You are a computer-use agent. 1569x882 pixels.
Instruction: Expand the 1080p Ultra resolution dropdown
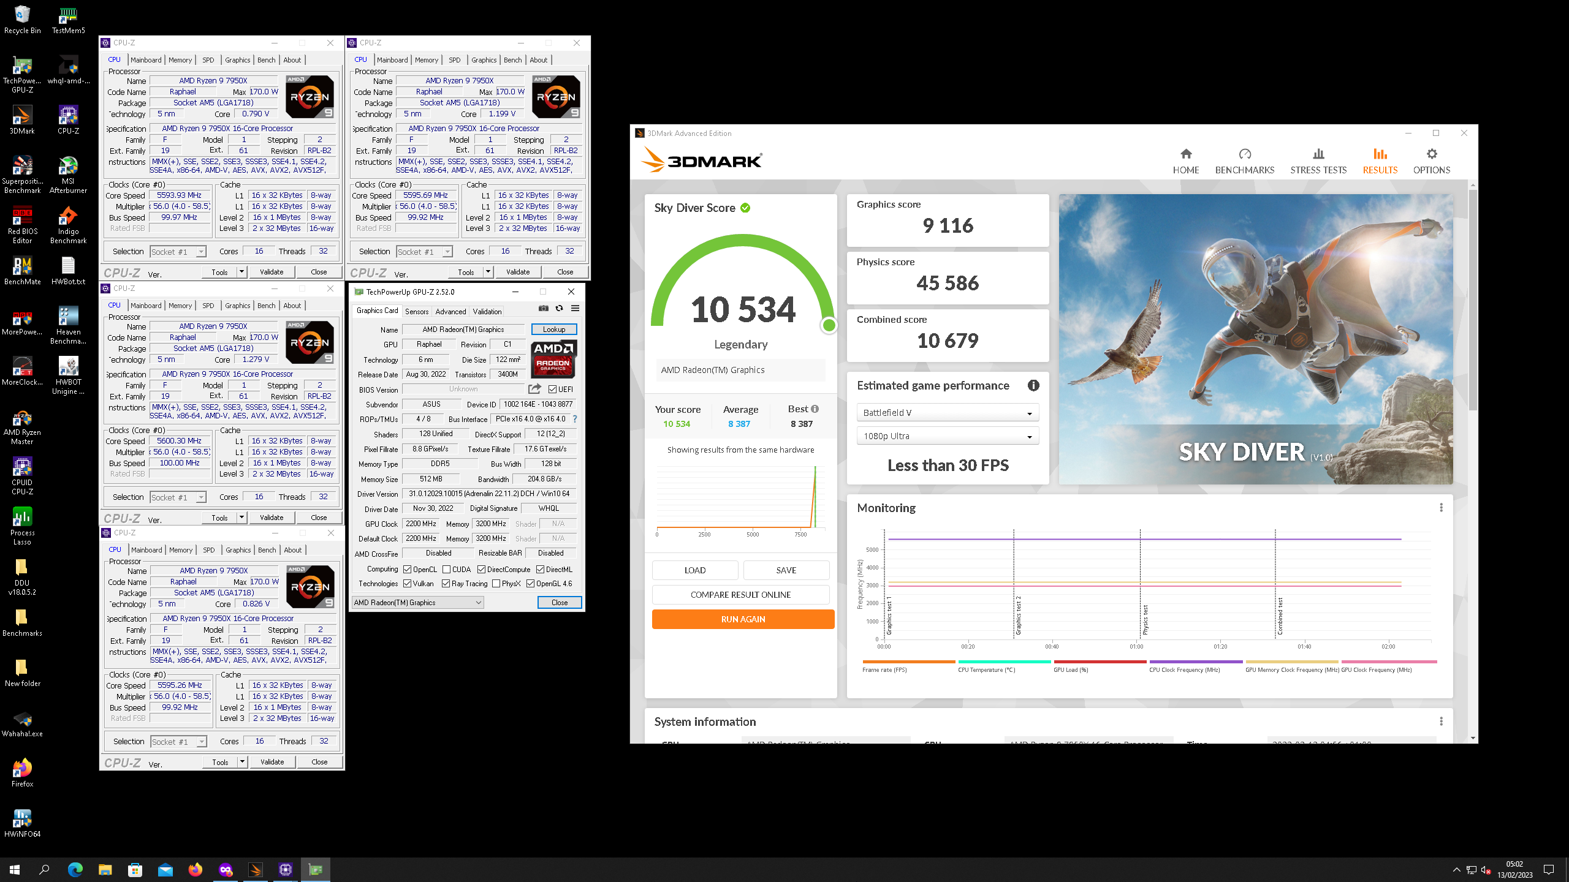point(948,436)
